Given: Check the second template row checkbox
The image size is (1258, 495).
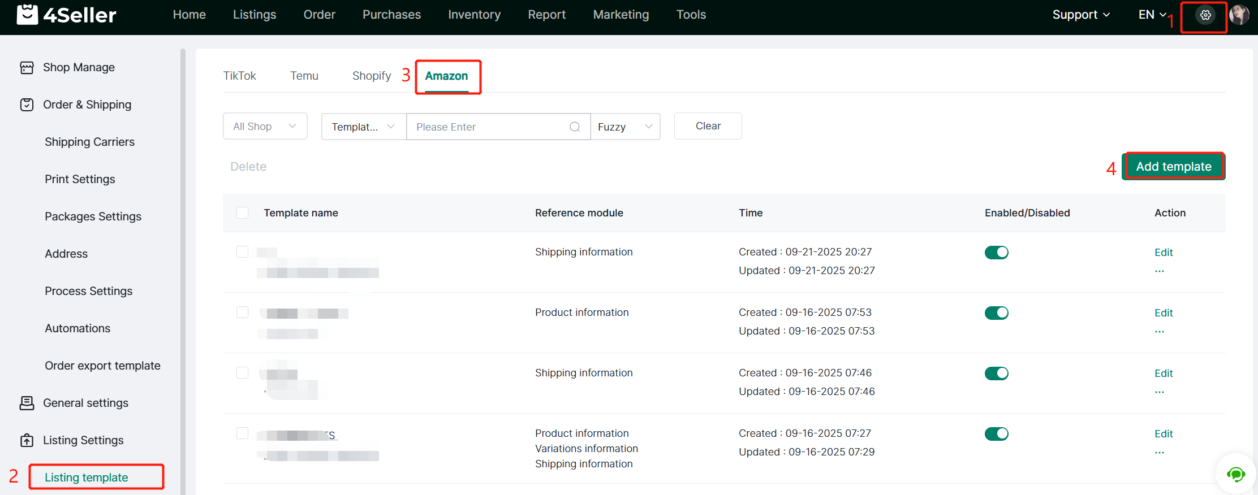Looking at the screenshot, I should 242,312.
